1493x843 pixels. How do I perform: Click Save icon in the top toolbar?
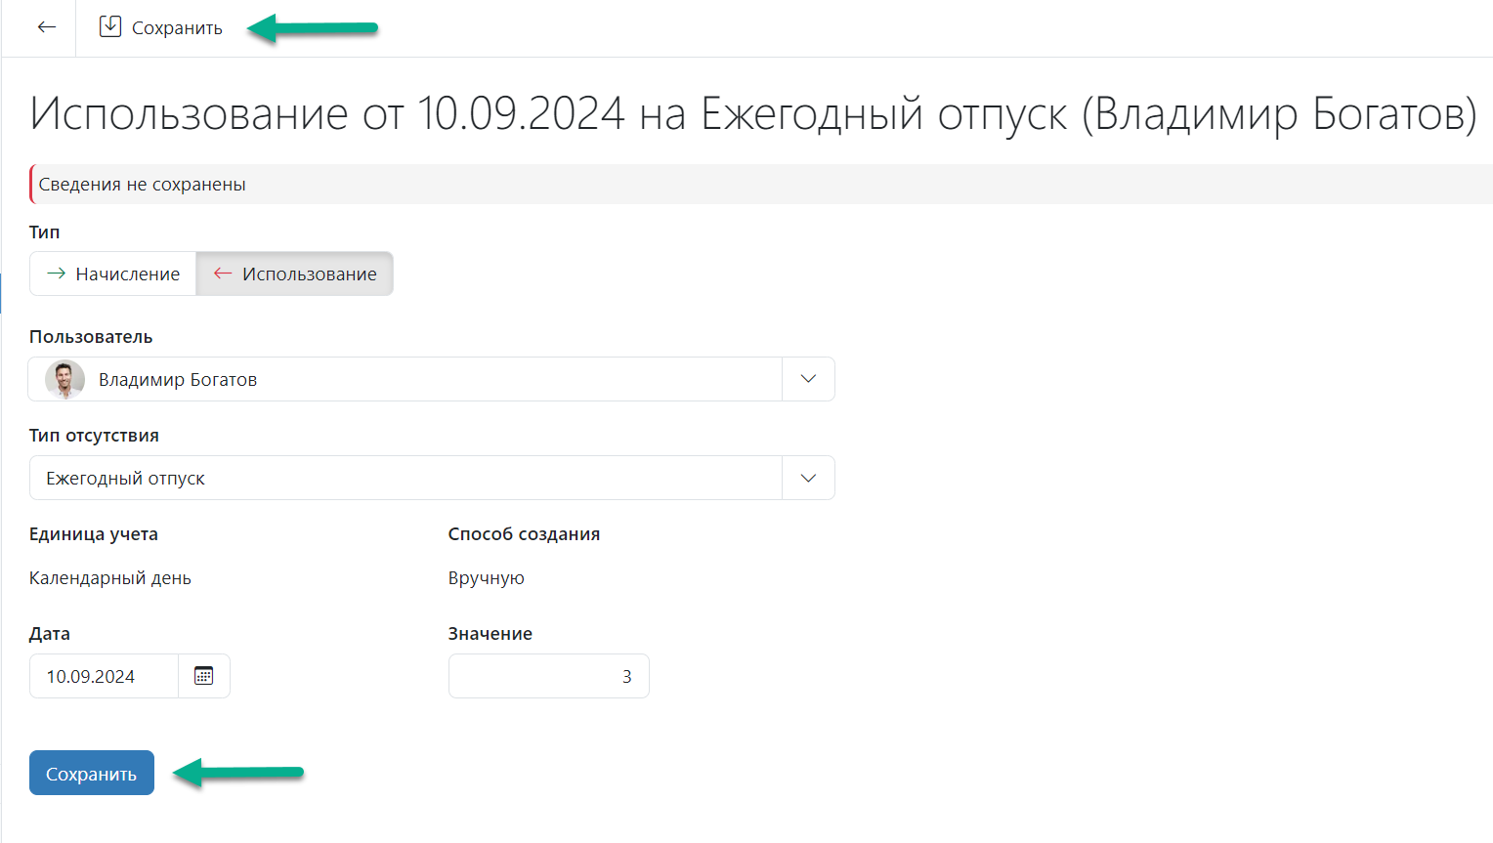click(x=110, y=26)
